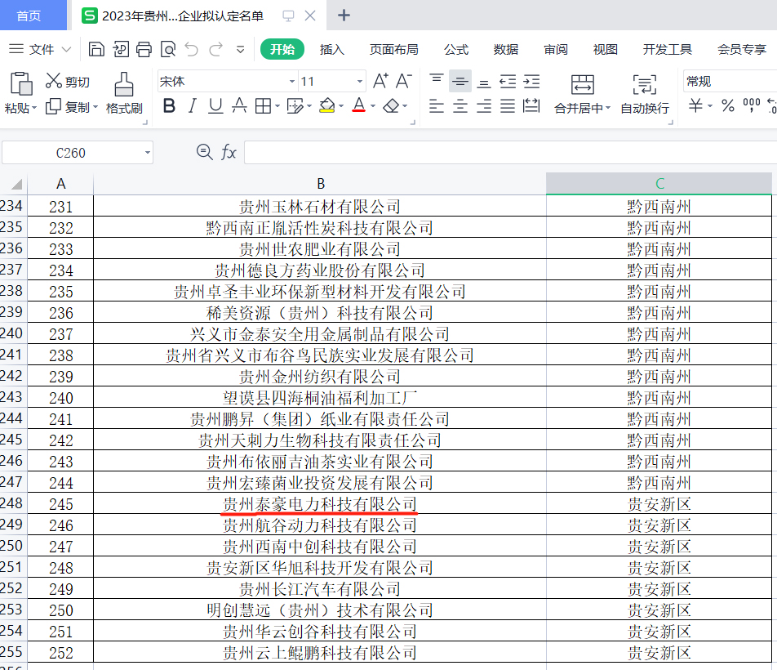Image resolution: width=777 pixels, height=670 pixels.
Task: Select the Format Painter brush
Action: pyautogui.click(x=124, y=84)
